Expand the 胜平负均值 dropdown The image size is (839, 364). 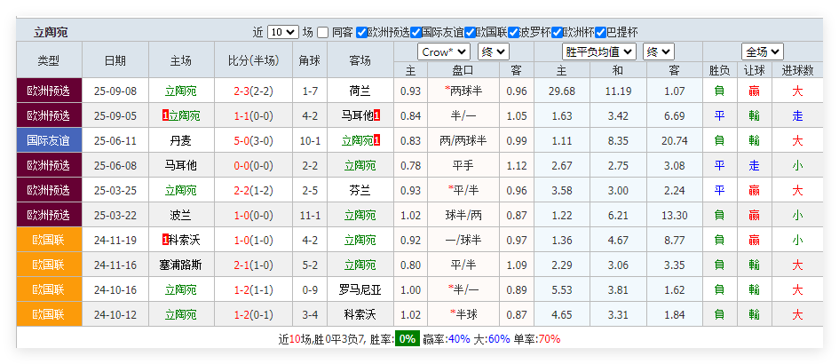point(599,51)
